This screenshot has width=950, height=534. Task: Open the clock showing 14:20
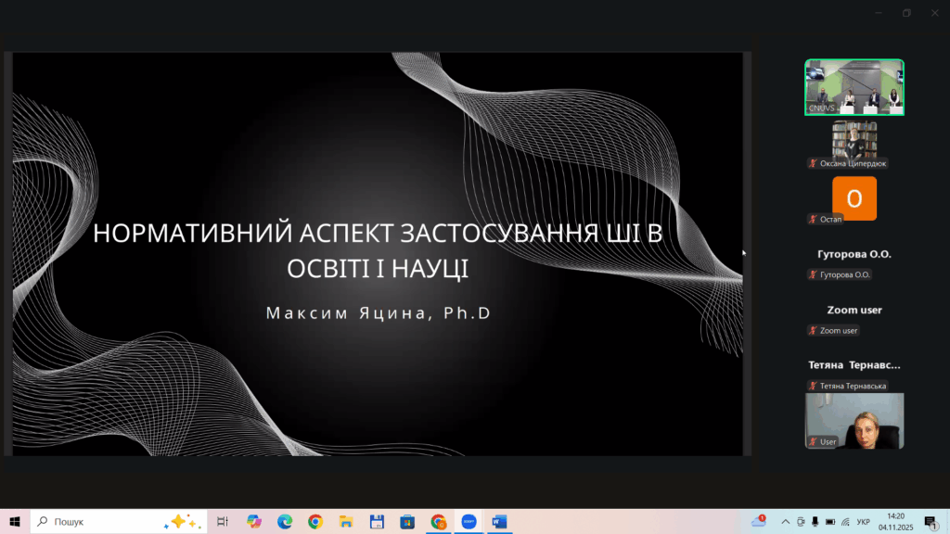pos(895,521)
